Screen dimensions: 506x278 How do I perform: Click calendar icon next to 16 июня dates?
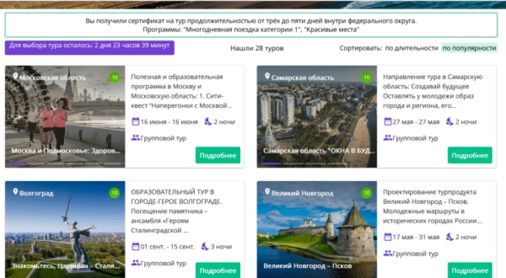pyautogui.click(x=135, y=121)
